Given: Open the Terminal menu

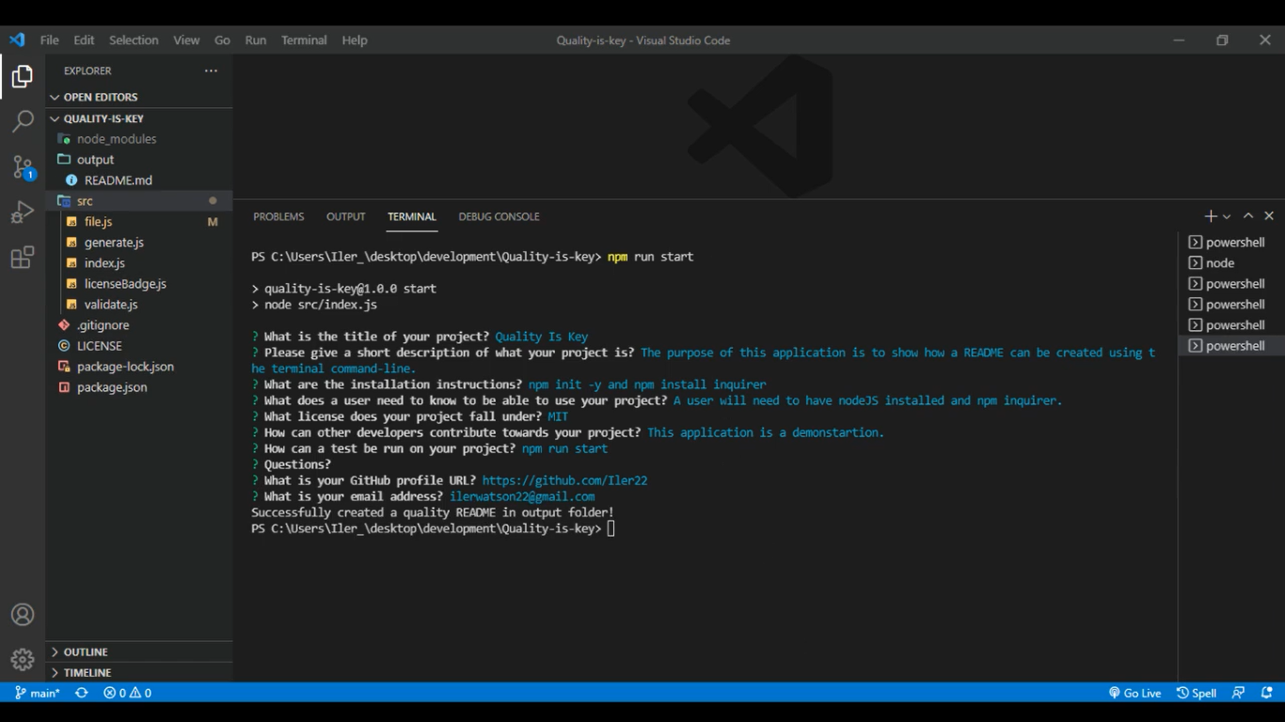Looking at the screenshot, I should pyautogui.click(x=303, y=39).
